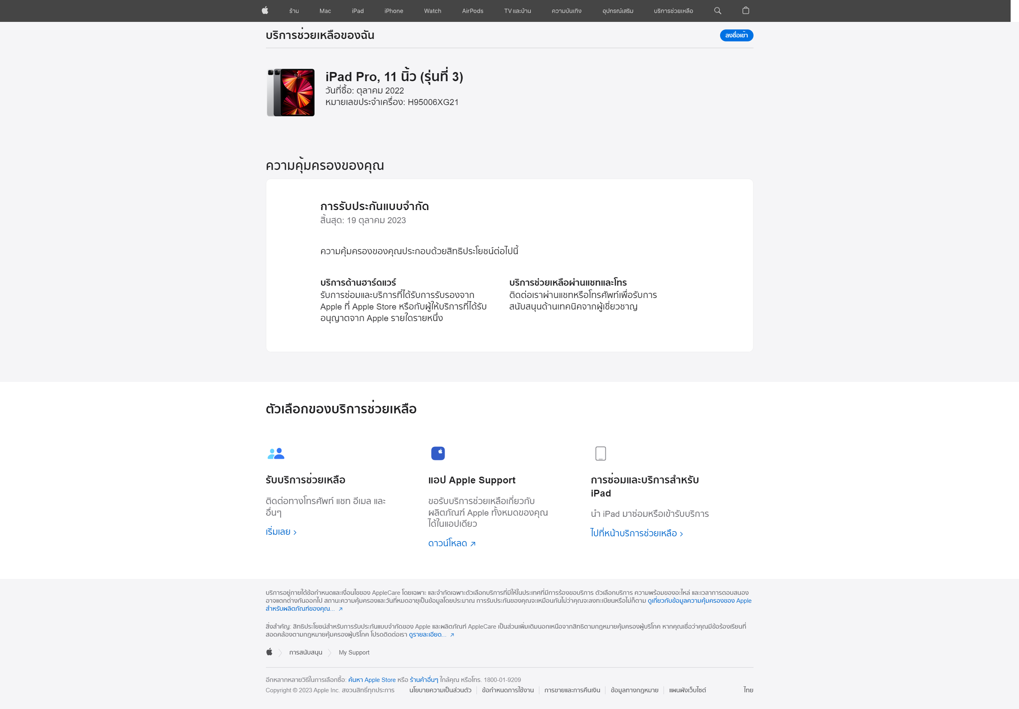Open the ความบันเทิง menu item
The height and width of the screenshot is (709, 1019).
coord(566,11)
